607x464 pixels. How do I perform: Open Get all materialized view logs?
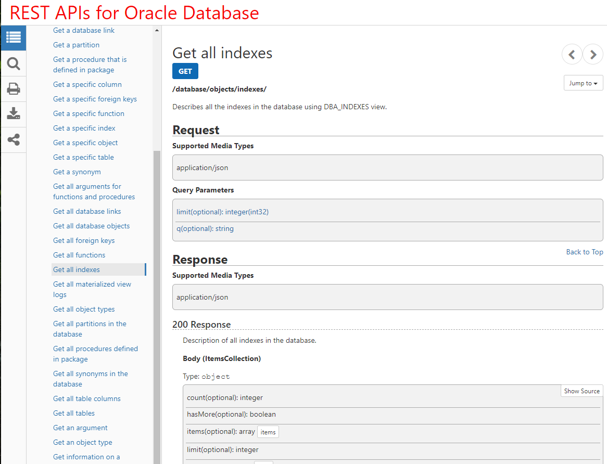[92, 289]
